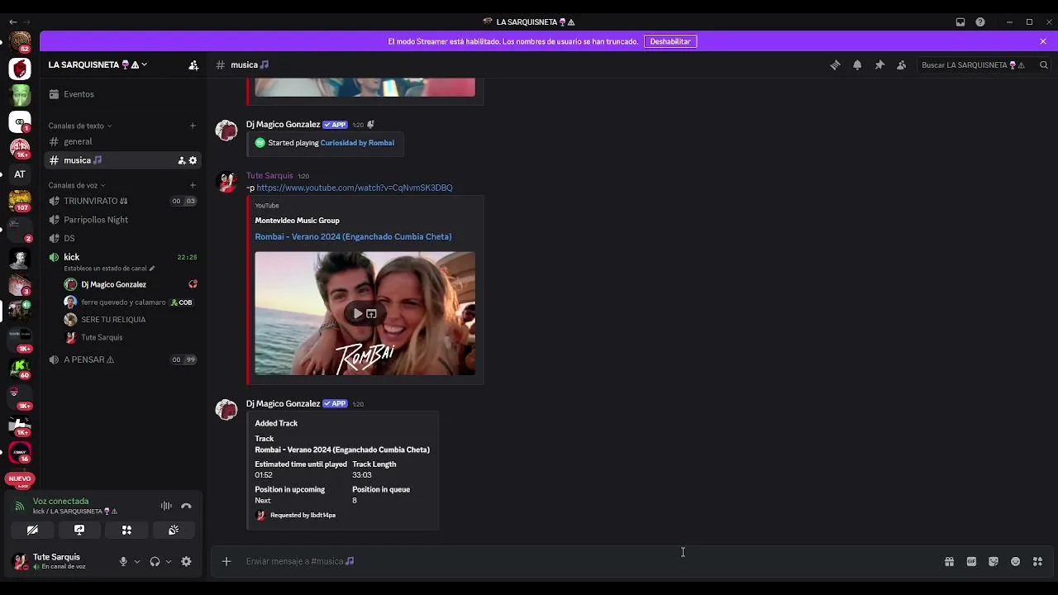Viewport: 1058px width, 595px height.
Task: Send a gift icon in message bar
Action: (x=949, y=562)
